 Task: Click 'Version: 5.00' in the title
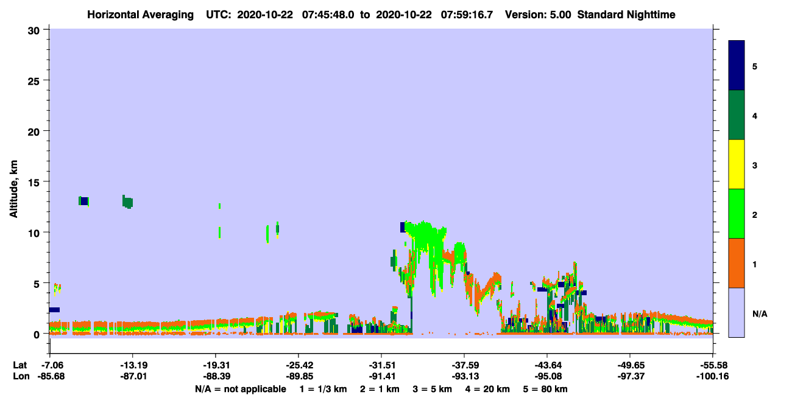[x=538, y=15]
